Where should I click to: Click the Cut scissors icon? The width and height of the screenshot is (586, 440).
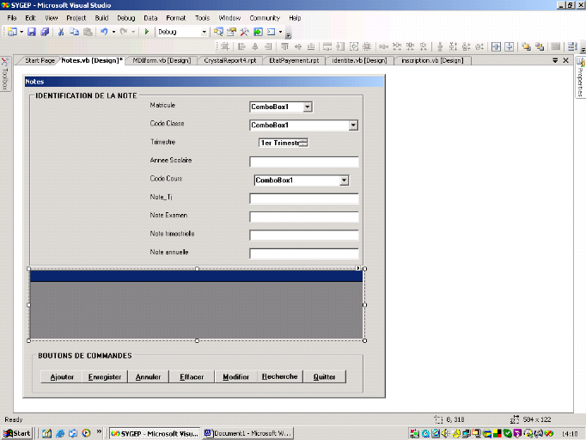pyautogui.click(x=61, y=32)
